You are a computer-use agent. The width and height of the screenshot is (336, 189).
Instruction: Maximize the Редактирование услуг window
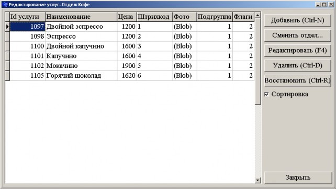(x=324, y=4)
